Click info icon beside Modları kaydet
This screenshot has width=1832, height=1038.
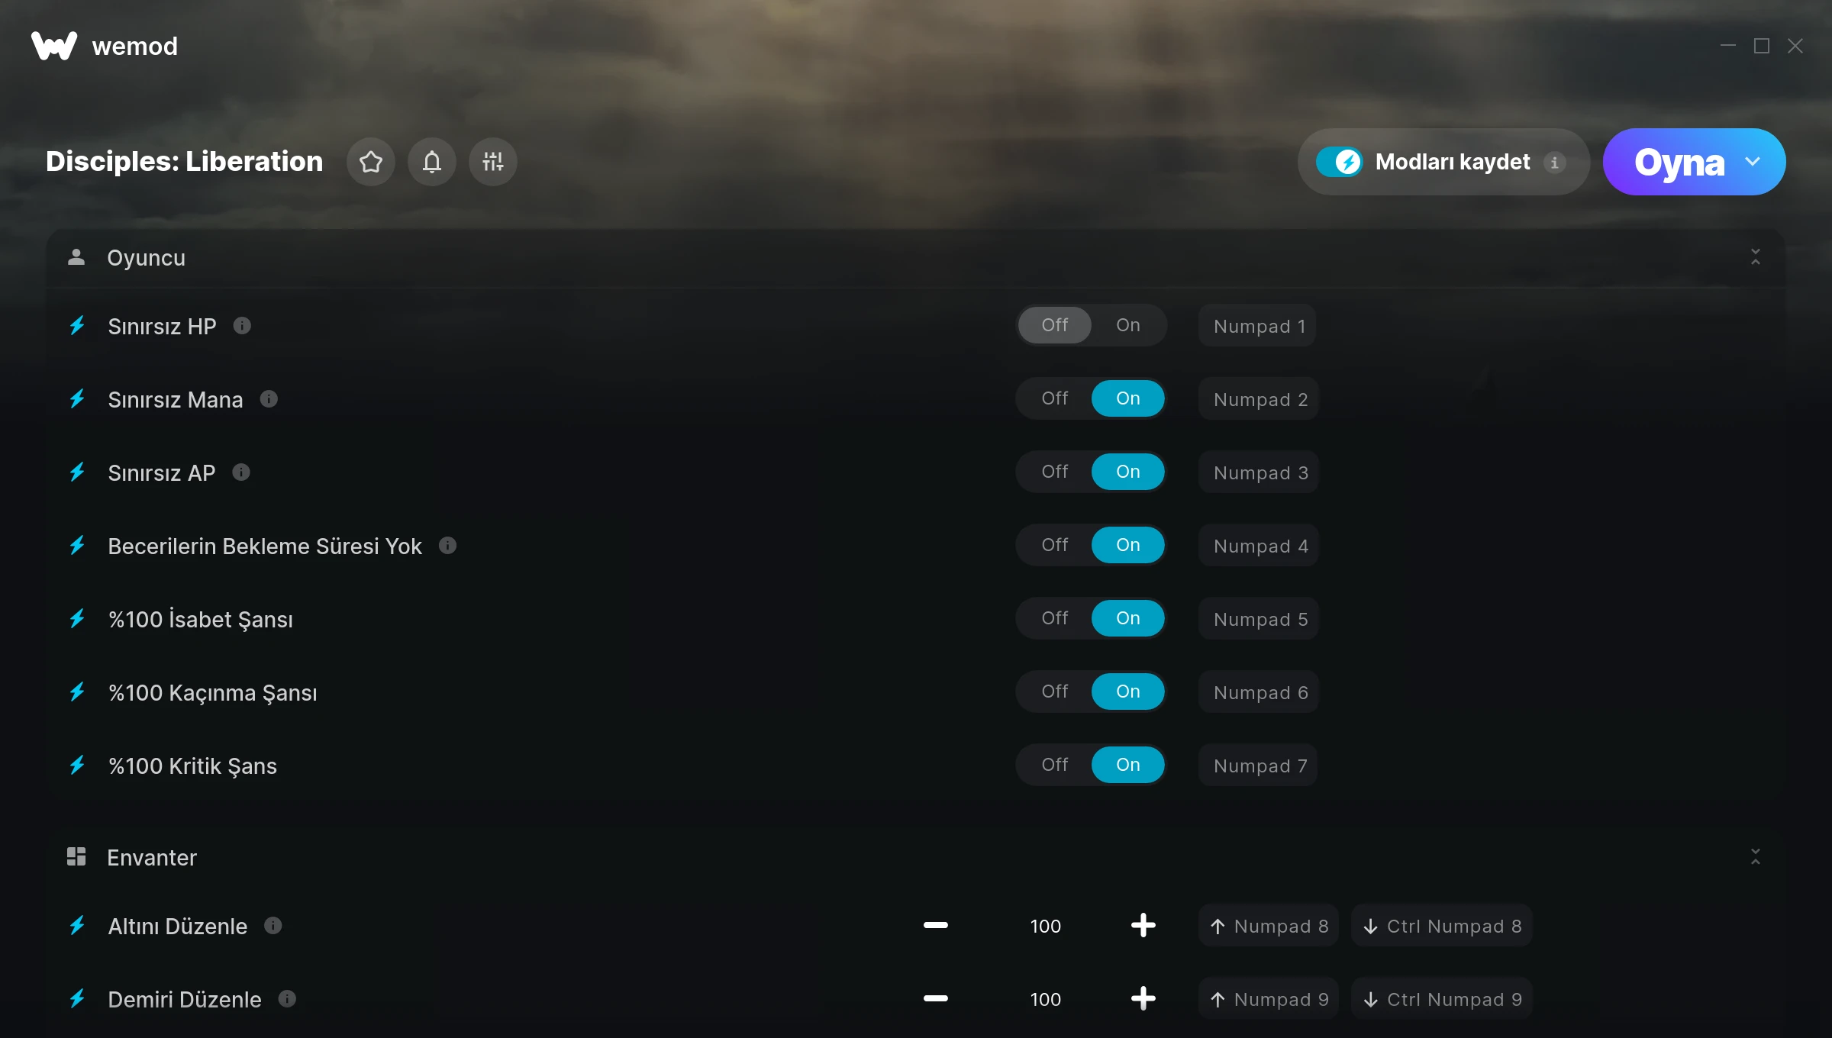1555,163
